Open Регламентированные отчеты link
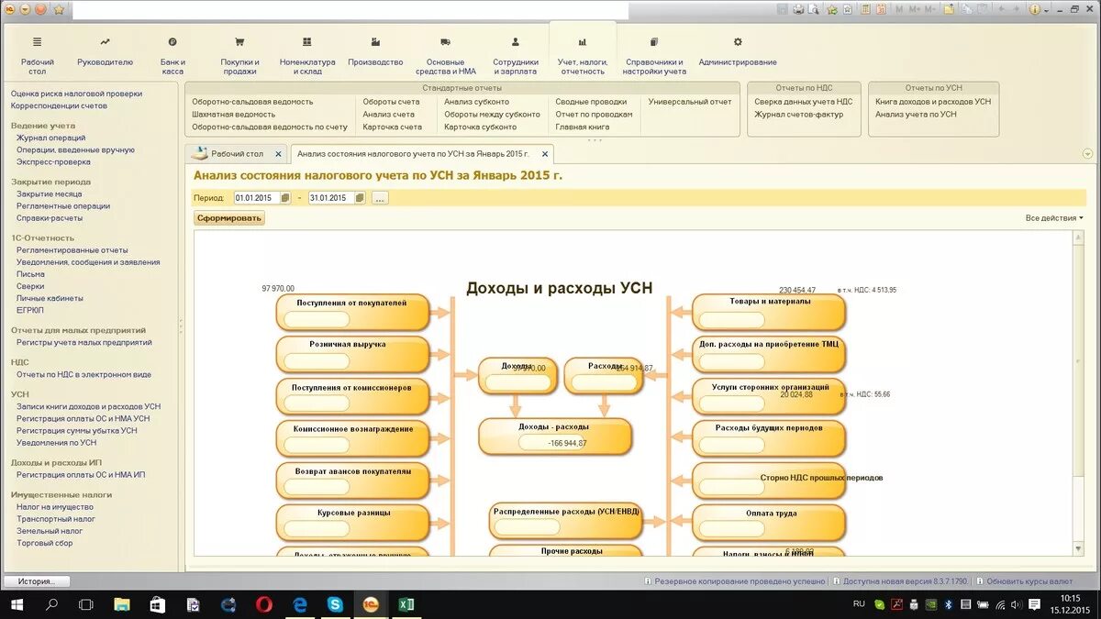Screen dimensions: 1101x619 [x=72, y=249]
